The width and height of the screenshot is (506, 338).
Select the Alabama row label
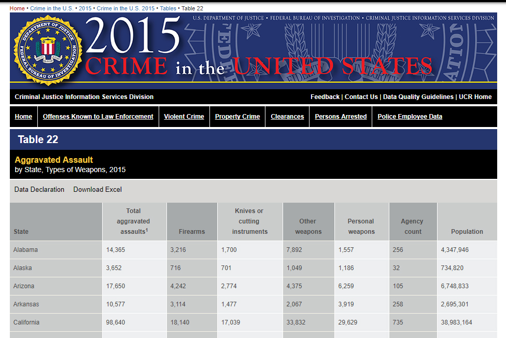[x=25, y=250]
